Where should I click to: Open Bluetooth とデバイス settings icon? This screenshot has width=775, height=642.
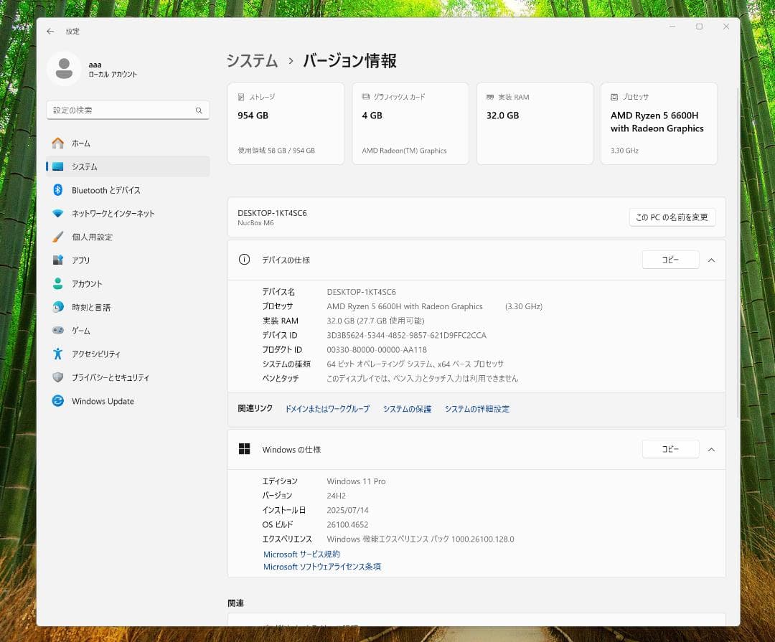(58, 190)
